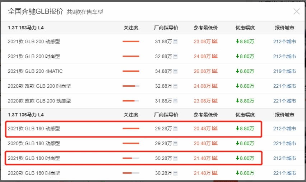Image resolution: width=306 pixels, height=182 pixels.
Task: Click attention bar of 2020款 改款 GLB 200 时尚型
Action: coord(131,86)
